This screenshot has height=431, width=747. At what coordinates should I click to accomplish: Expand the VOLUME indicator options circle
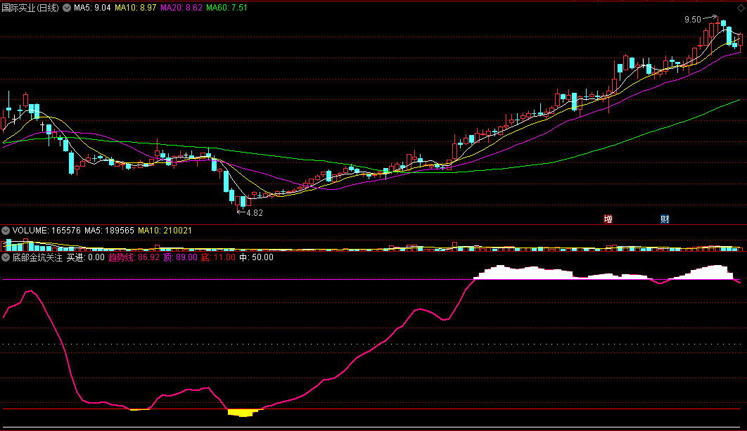click(6, 231)
